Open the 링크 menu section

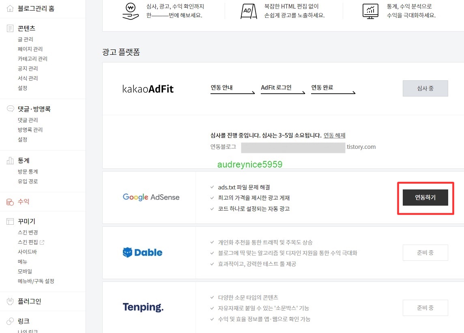(x=24, y=321)
